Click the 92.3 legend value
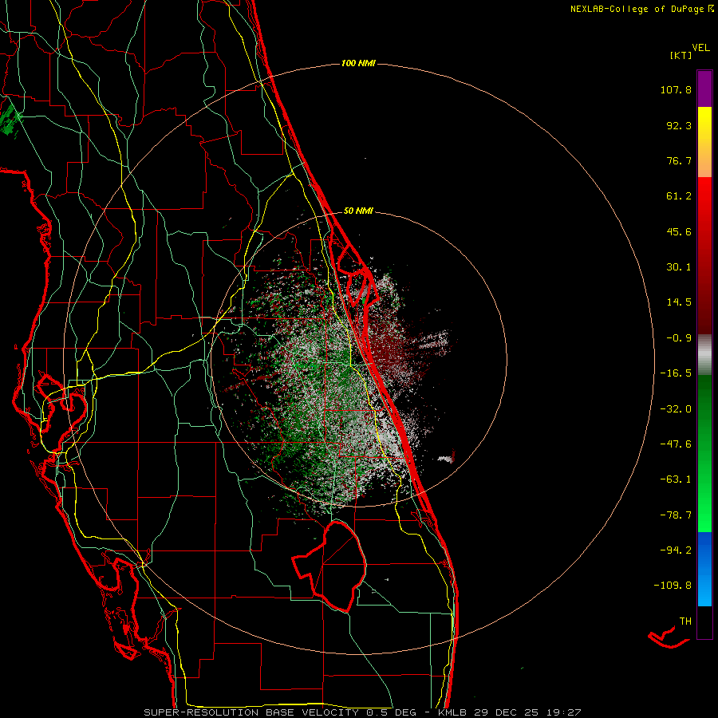 [x=679, y=125]
